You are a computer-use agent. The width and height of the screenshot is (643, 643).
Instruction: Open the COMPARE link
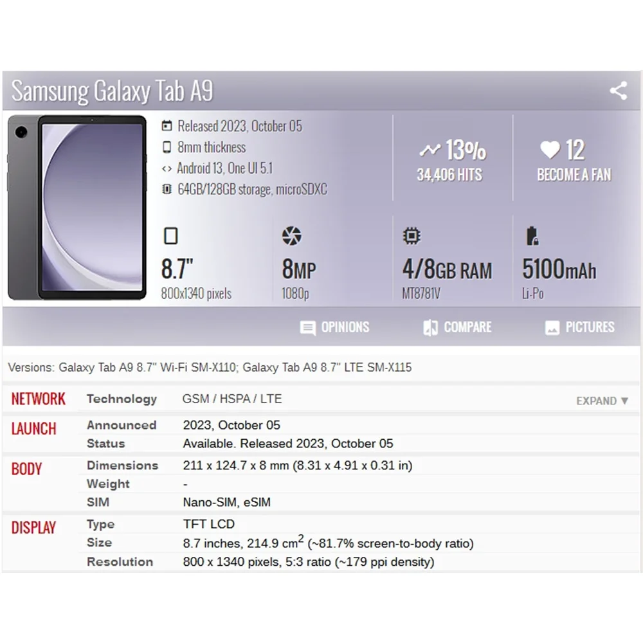click(467, 327)
